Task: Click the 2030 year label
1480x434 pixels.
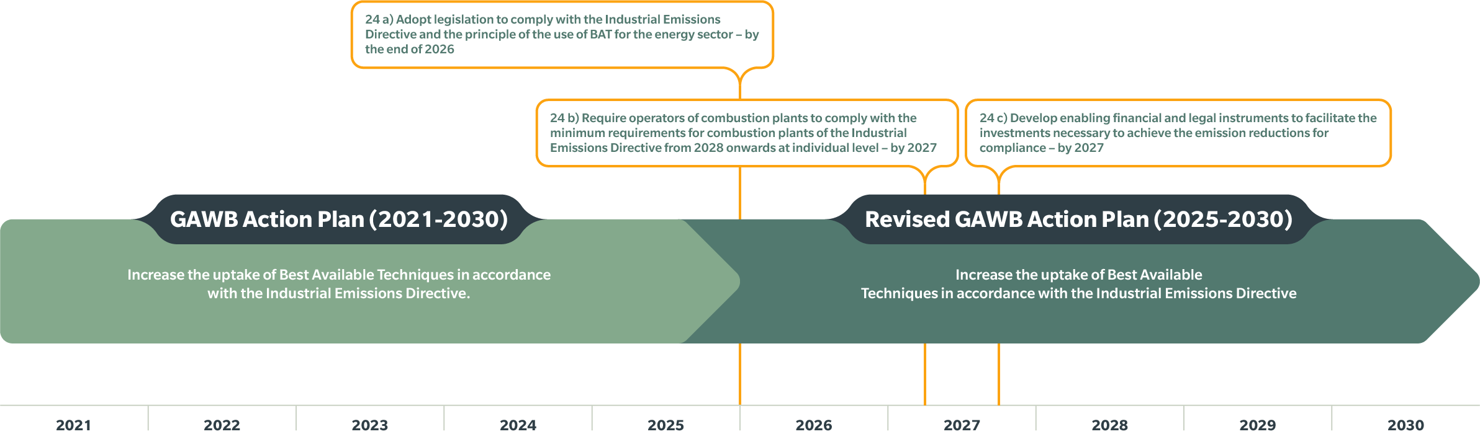Action: point(1406,425)
